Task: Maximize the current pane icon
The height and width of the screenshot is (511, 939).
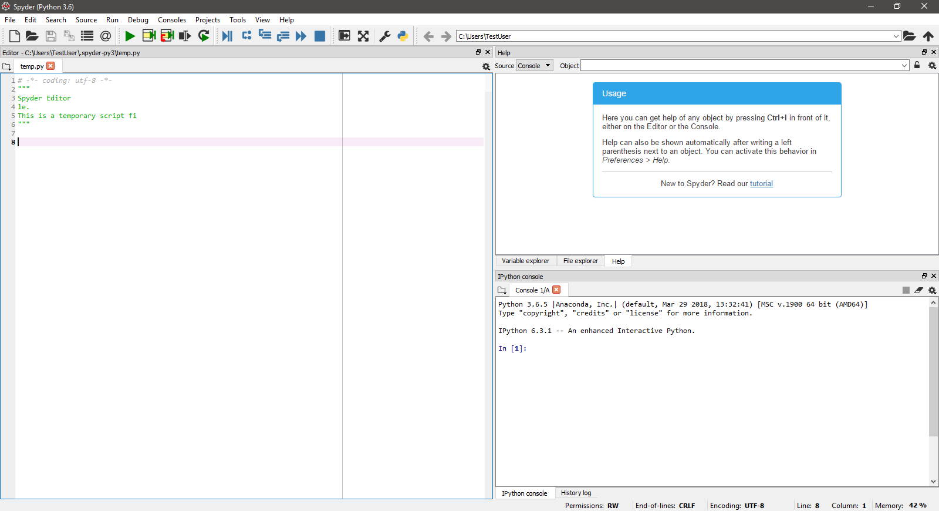Action: [x=344, y=36]
